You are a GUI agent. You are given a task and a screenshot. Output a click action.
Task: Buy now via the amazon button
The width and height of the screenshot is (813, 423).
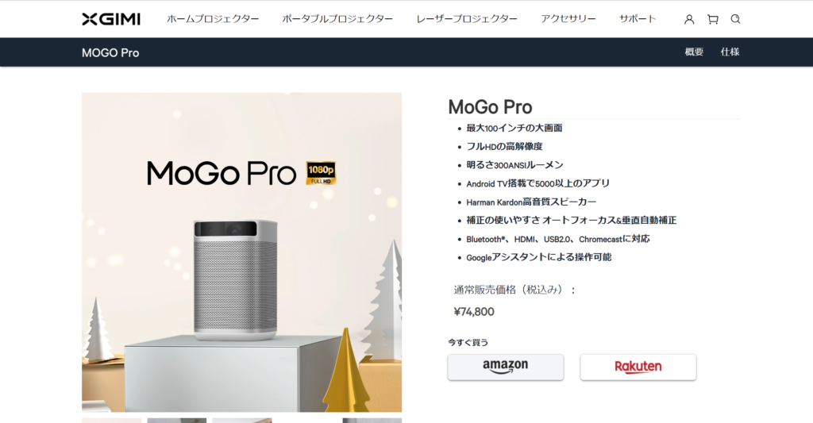(506, 367)
